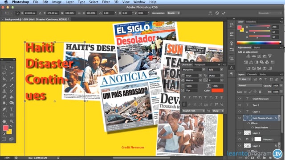Select the Lasso tool
Screen dimensions: 285x160
4,73
